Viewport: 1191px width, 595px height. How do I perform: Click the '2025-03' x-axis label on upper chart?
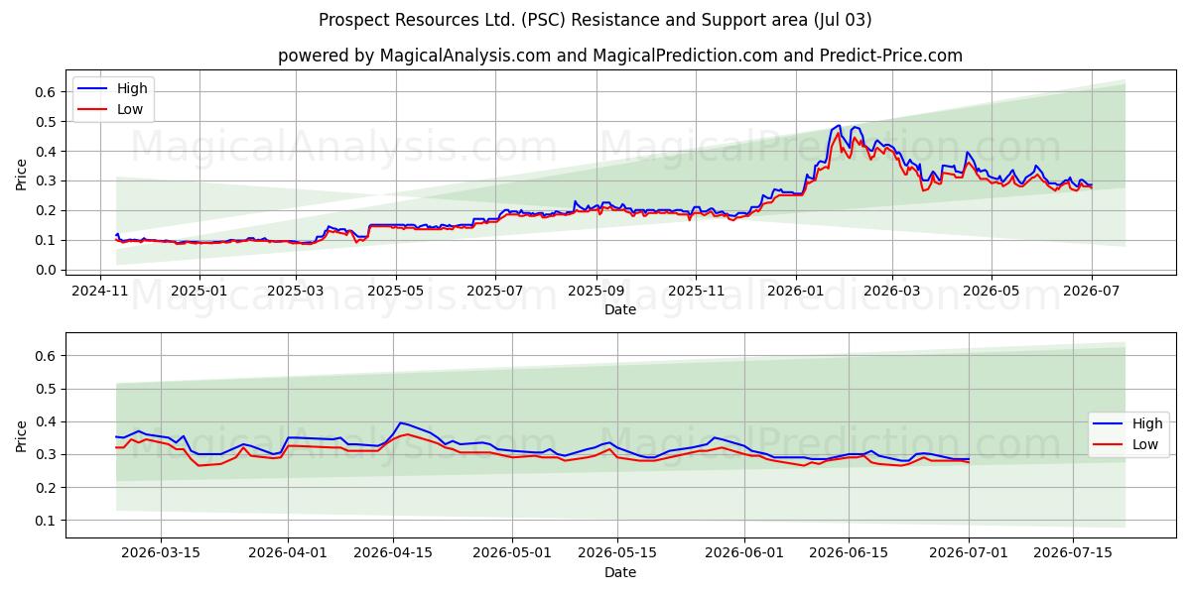(296, 291)
